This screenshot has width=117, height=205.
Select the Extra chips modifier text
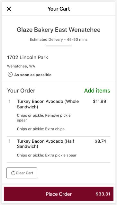coord(40,129)
